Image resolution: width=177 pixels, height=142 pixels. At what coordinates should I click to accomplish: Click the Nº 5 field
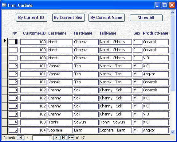13,130
